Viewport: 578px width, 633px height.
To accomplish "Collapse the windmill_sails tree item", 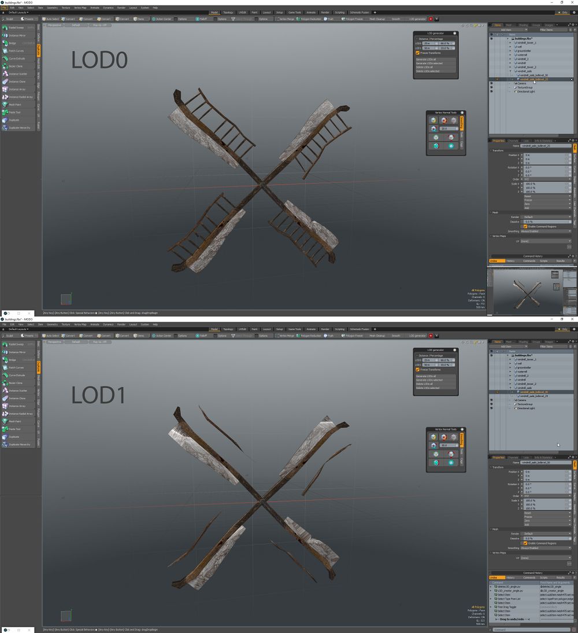I will [510, 71].
